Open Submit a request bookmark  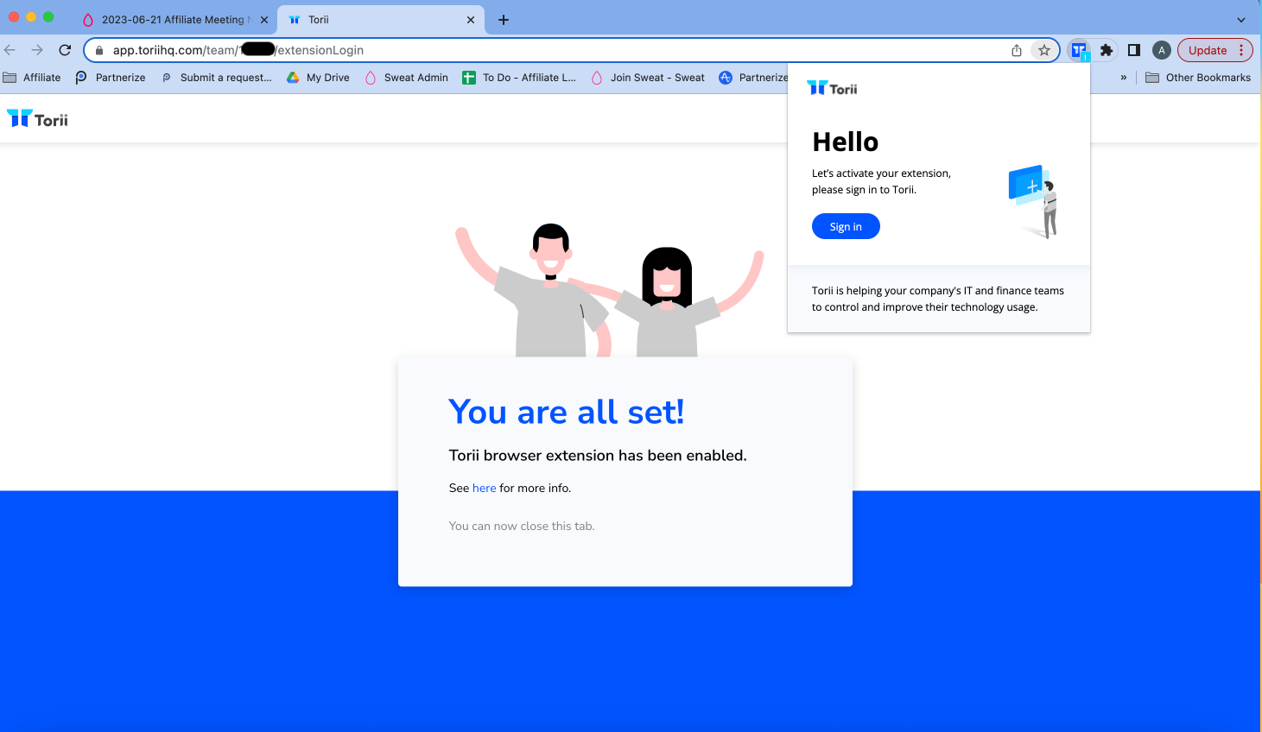point(217,78)
